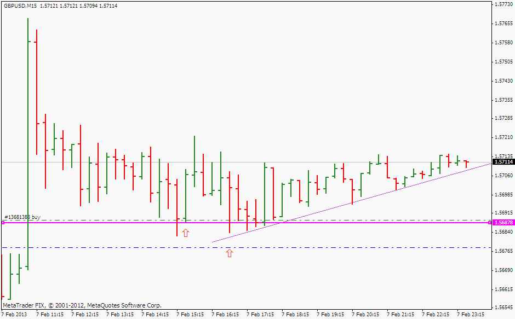Click the MetaTrader FIX copyright text

82,305
